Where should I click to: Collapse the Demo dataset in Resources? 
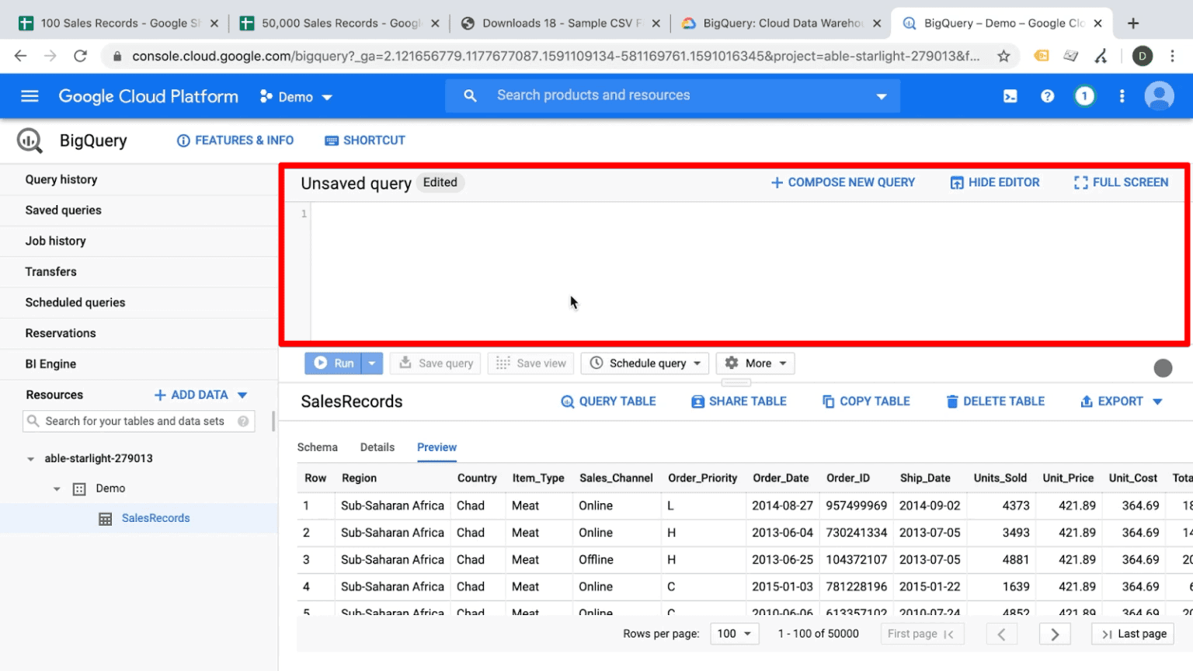coord(56,488)
